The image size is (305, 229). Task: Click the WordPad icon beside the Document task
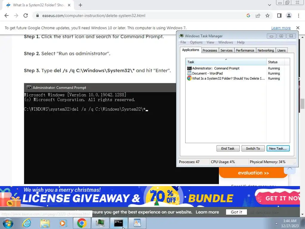[x=189, y=73]
